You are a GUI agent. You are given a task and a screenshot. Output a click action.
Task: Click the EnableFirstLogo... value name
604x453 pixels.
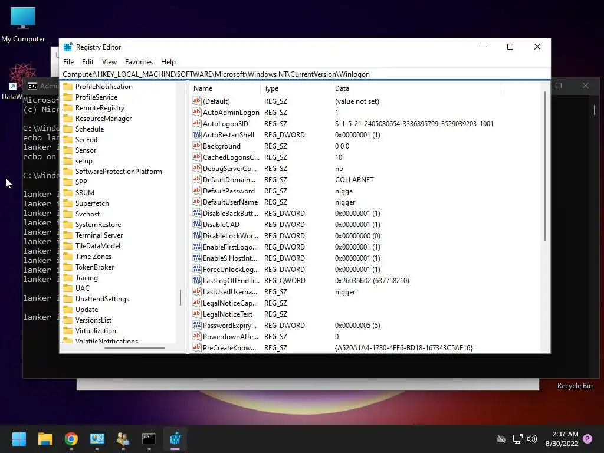pos(231,247)
